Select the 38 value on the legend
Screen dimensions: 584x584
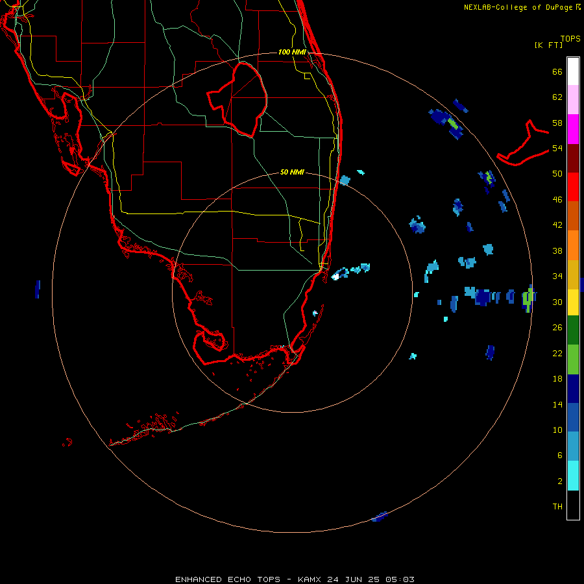(557, 250)
